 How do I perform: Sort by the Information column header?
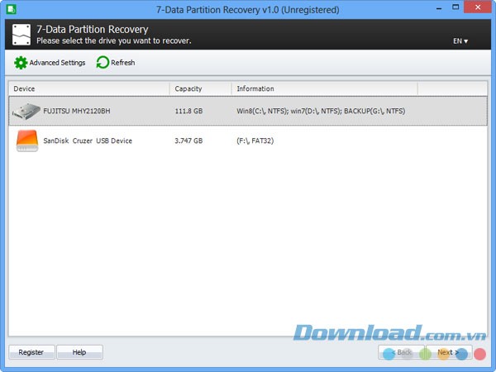325,88
